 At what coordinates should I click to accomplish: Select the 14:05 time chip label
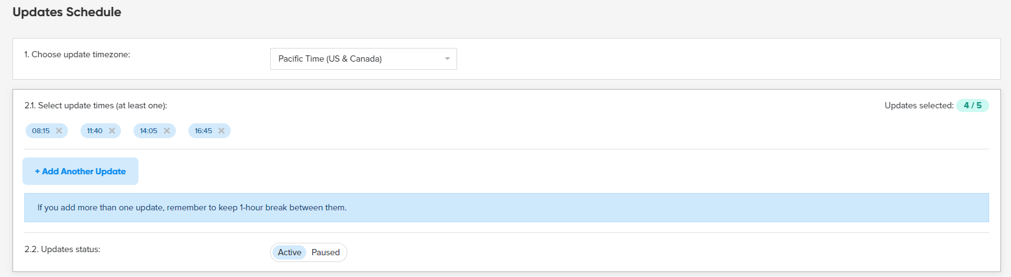pyautogui.click(x=148, y=131)
